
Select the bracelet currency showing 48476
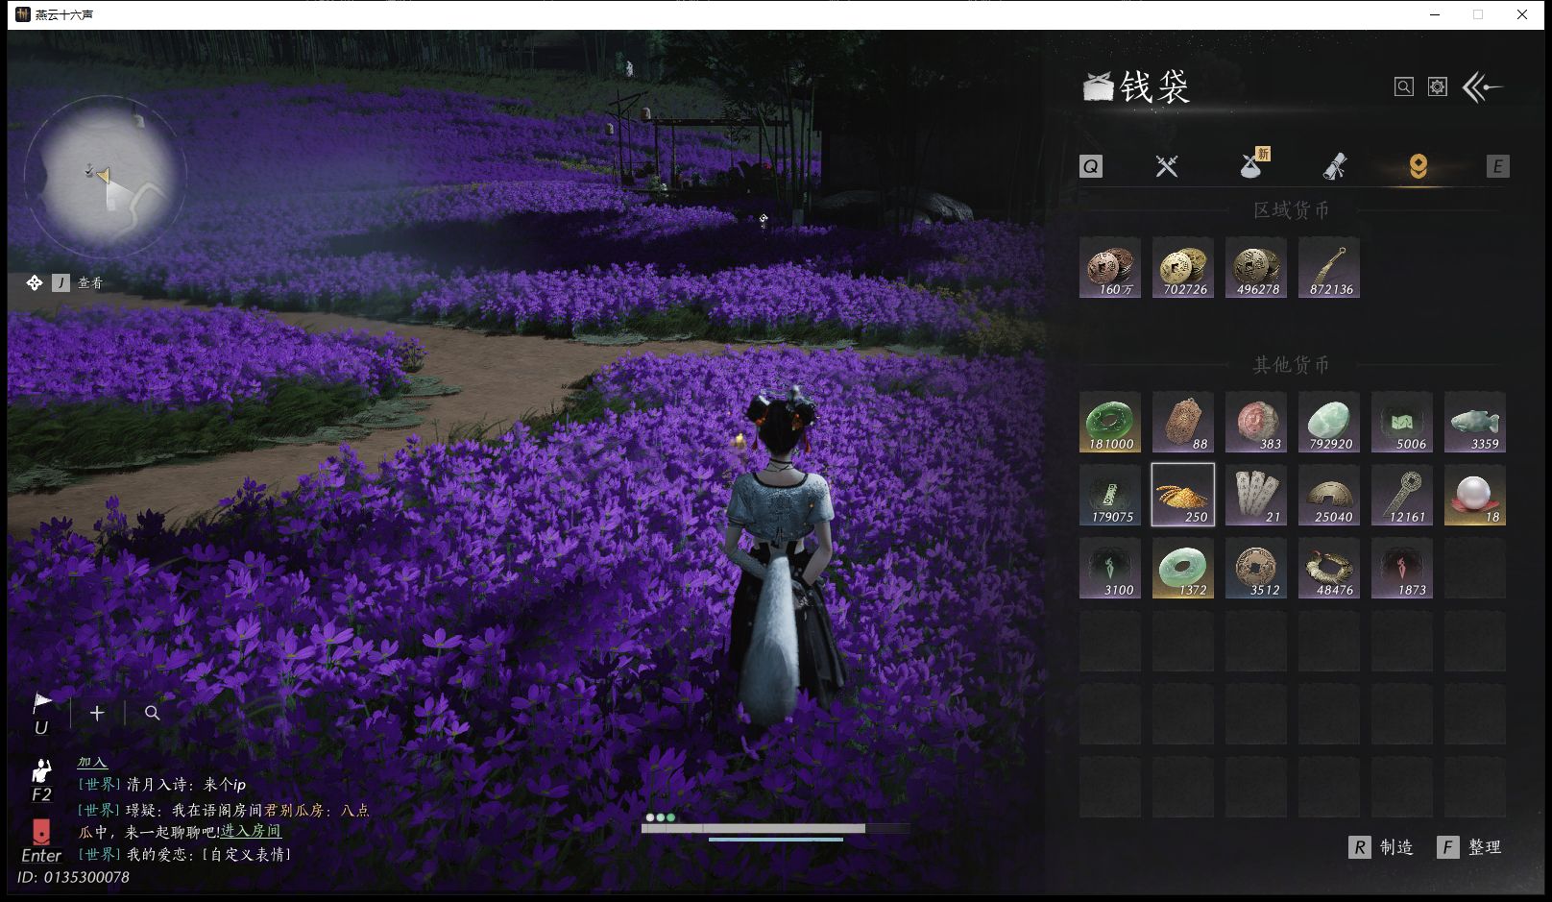(x=1329, y=568)
